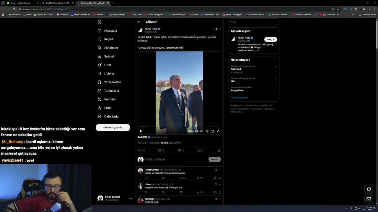Image resolution: width=378 pixels, height=212 pixels.
Task: Click Yanıtla button
Action: pyautogui.click(x=215, y=159)
